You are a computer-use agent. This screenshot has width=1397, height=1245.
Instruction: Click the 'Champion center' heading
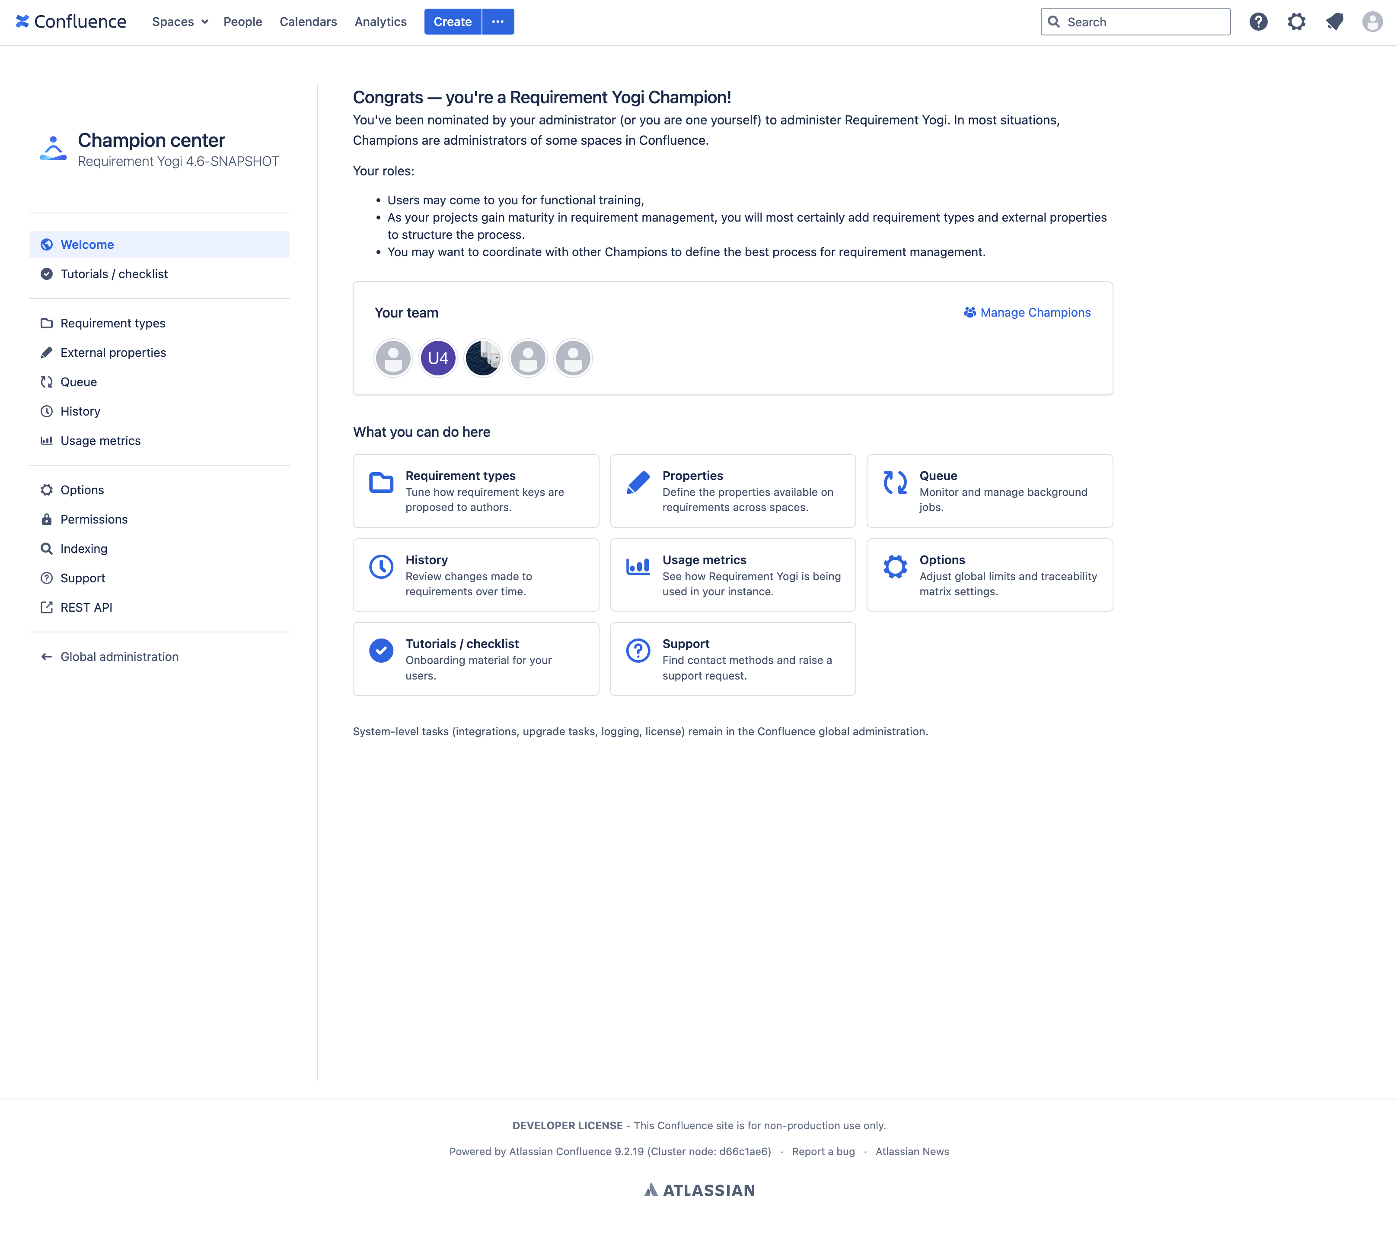coord(151,140)
